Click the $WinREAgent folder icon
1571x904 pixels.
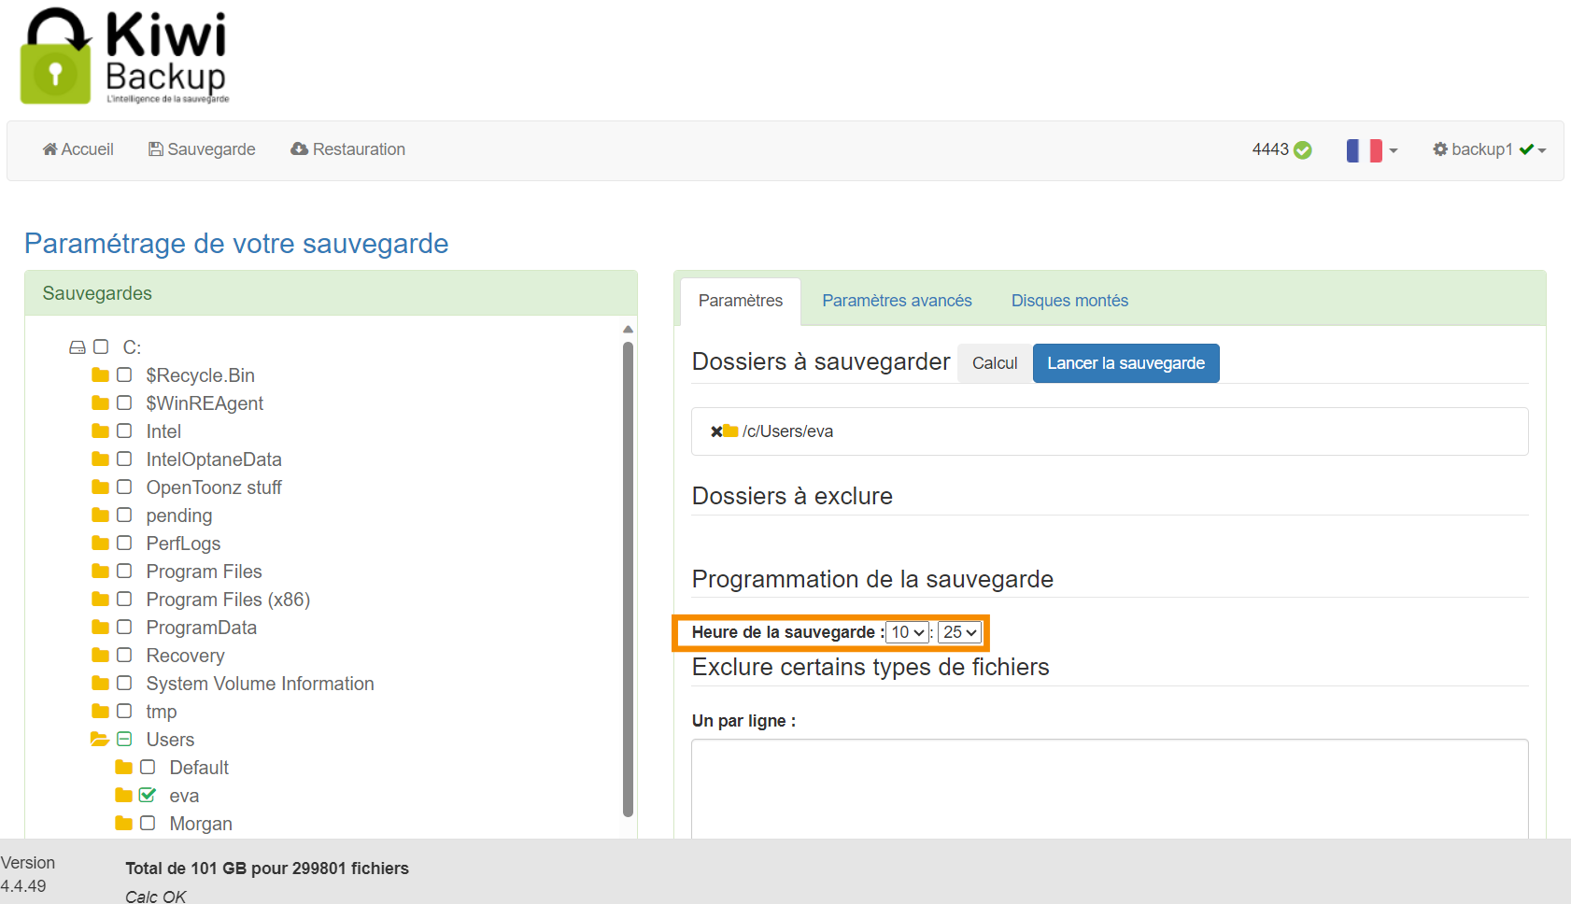101,403
